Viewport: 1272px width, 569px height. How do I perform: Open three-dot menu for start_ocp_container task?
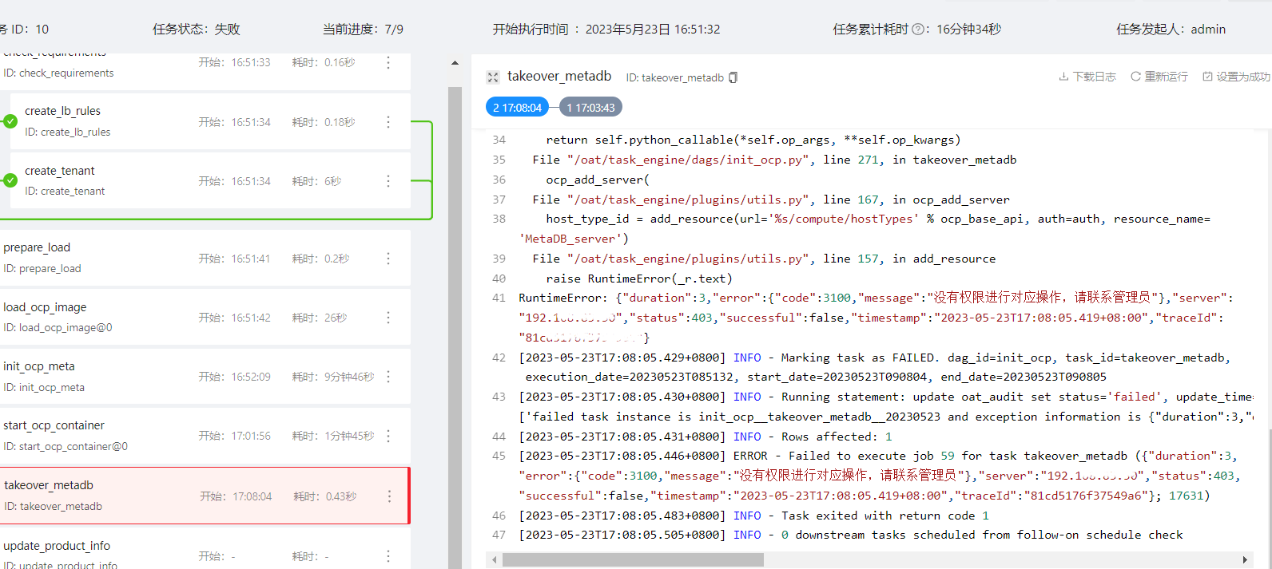(x=388, y=436)
